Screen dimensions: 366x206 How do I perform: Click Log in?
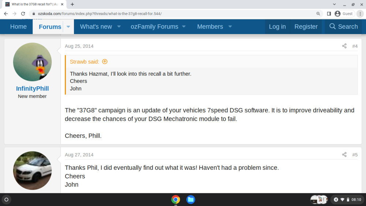pyautogui.click(x=277, y=27)
